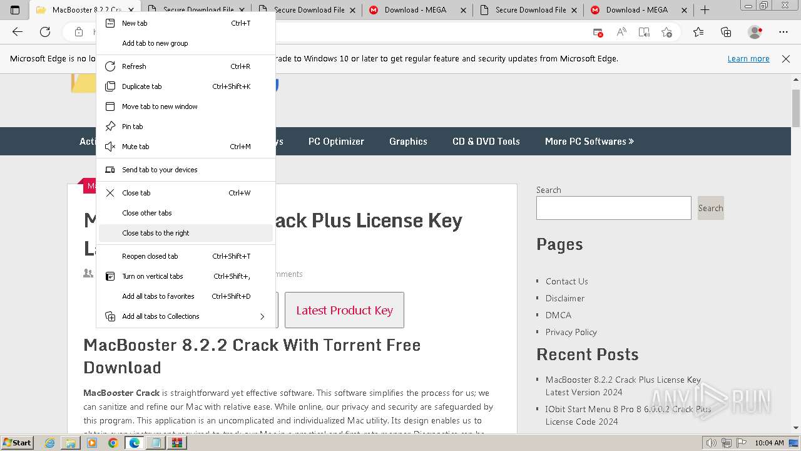Open the blocked content indicator icon
Image resolution: width=801 pixels, height=451 pixels.
tap(598, 33)
